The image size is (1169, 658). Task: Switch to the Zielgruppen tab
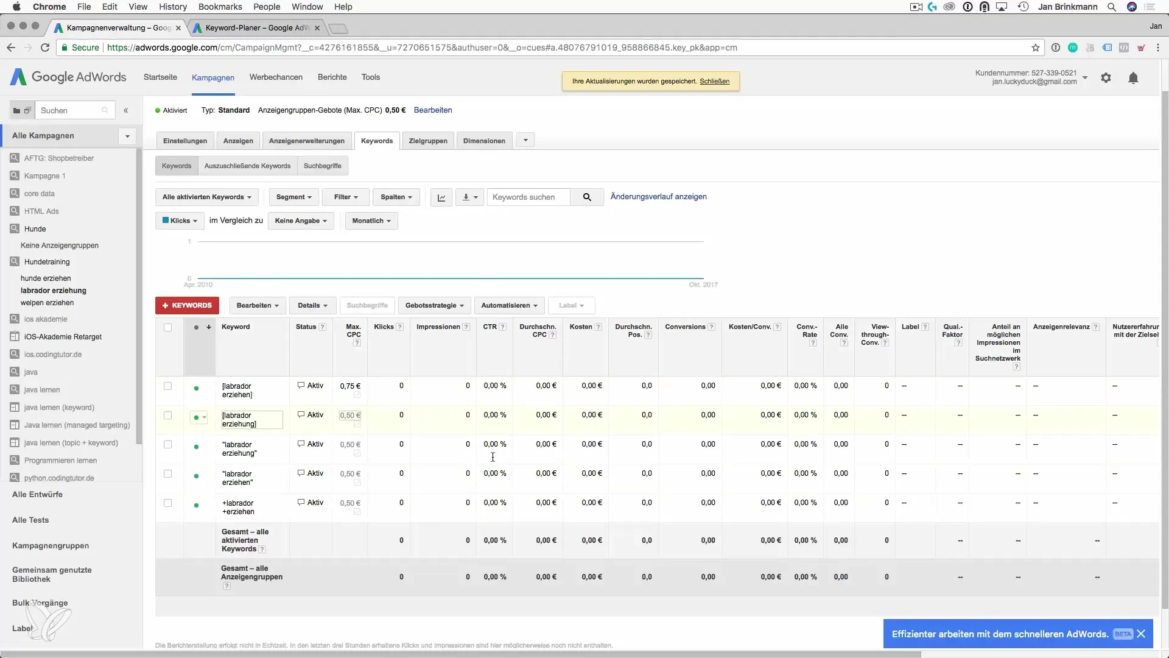[428, 141]
